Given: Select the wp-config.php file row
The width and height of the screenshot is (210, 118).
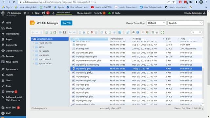Looking at the screenshot, I should point(136,69).
